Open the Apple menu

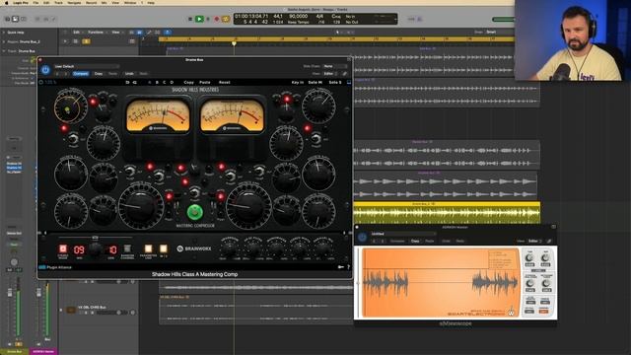point(6,2)
